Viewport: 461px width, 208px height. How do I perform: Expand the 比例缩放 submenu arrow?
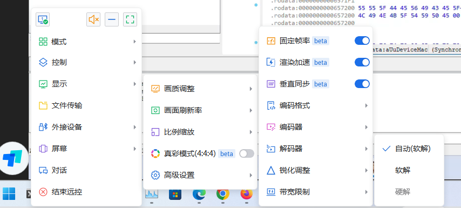pyautogui.click(x=251, y=132)
